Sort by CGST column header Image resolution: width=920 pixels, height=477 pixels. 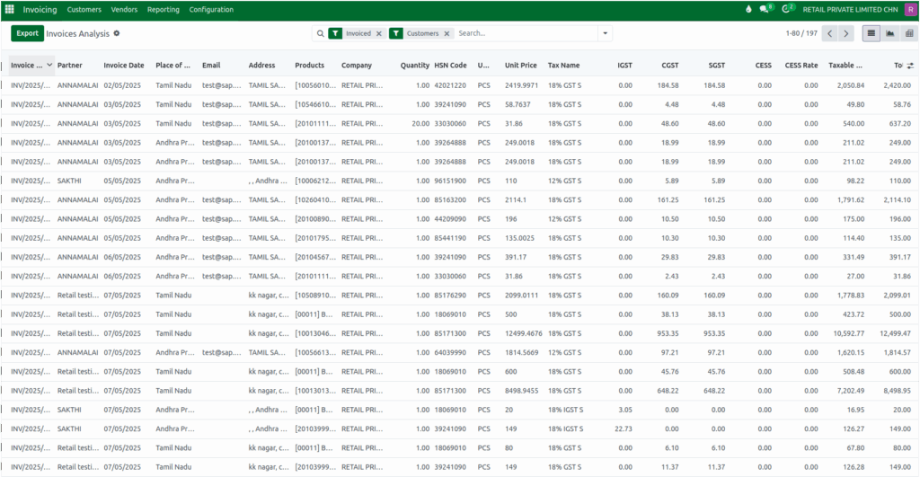coord(670,65)
